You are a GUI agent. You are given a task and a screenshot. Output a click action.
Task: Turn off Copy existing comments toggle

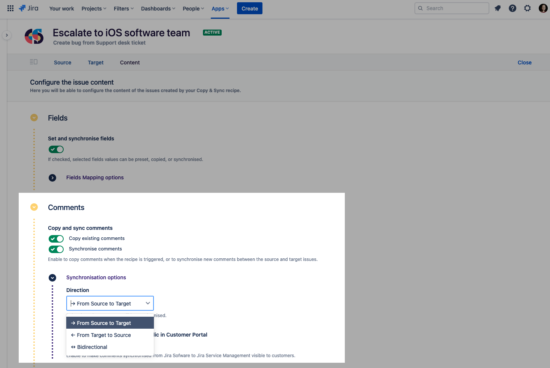click(x=56, y=239)
